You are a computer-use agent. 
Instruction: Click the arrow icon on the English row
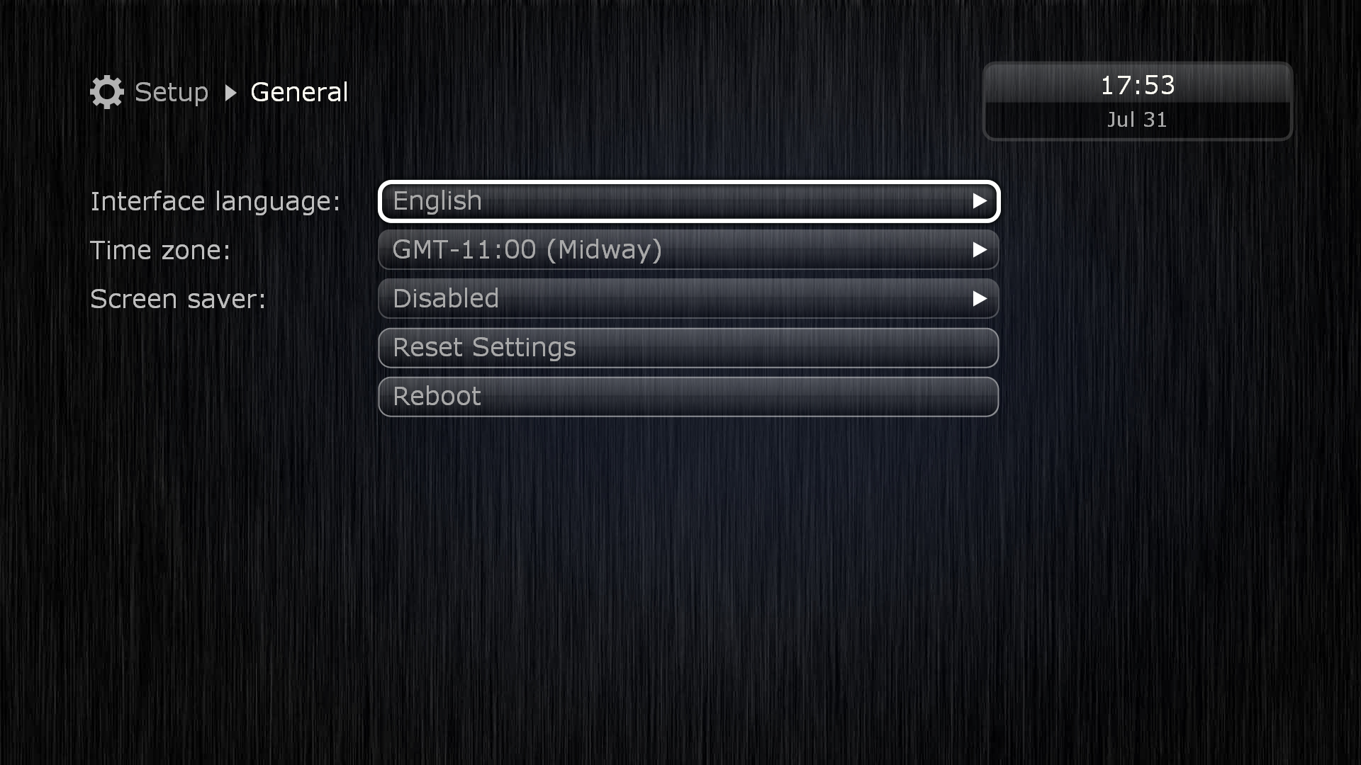[x=980, y=201]
